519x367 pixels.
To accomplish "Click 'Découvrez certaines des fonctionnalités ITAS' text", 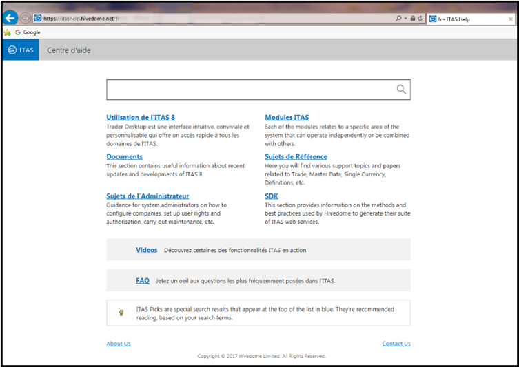I will [x=235, y=250].
